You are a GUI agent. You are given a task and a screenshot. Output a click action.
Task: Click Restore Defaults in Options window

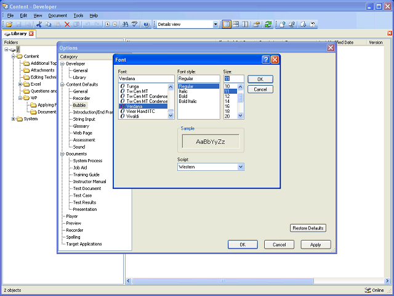[x=308, y=228]
